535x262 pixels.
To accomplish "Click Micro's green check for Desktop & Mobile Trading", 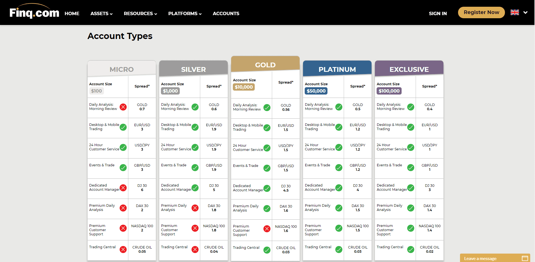I will (123, 127).
